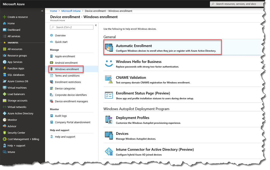Open the Cost Management + Billing icon

(x=5, y=139)
